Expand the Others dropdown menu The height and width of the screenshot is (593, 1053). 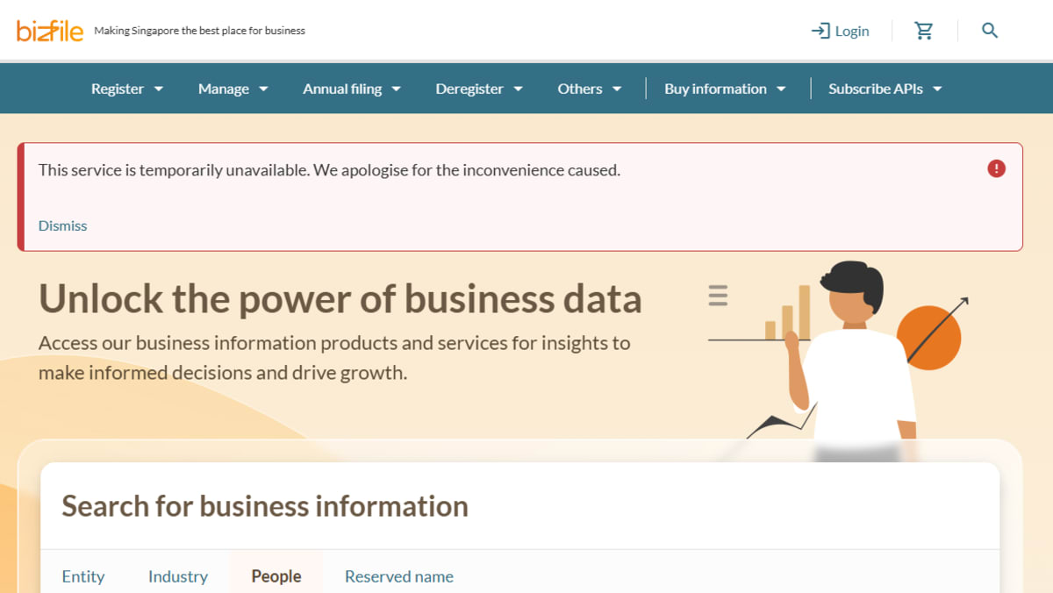point(590,89)
